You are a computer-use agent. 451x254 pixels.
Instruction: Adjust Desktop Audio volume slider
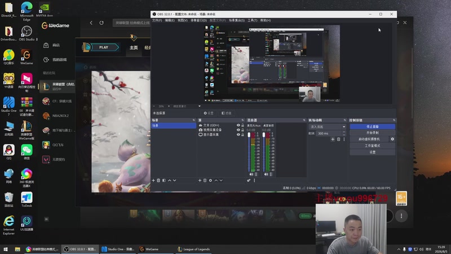pyautogui.click(x=264, y=152)
